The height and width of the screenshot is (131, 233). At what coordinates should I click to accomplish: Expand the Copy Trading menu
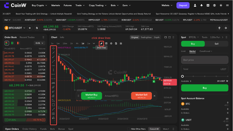pos(98,5)
